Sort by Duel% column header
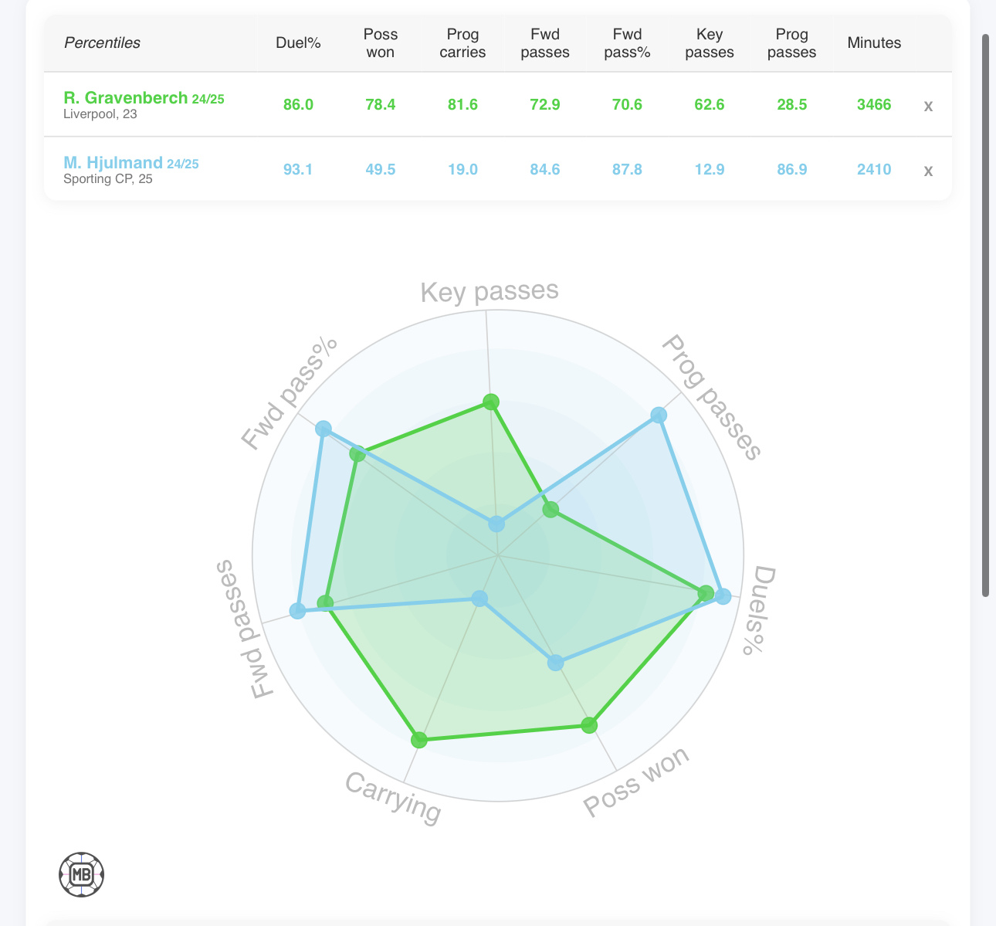 tap(298, 43)
